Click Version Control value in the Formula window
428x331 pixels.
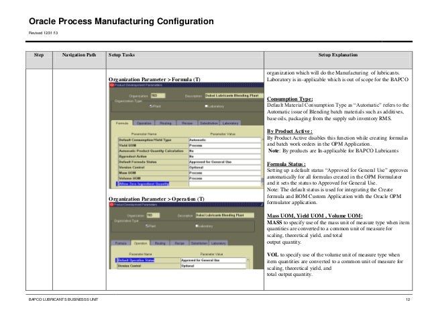(x=225, y=167)
